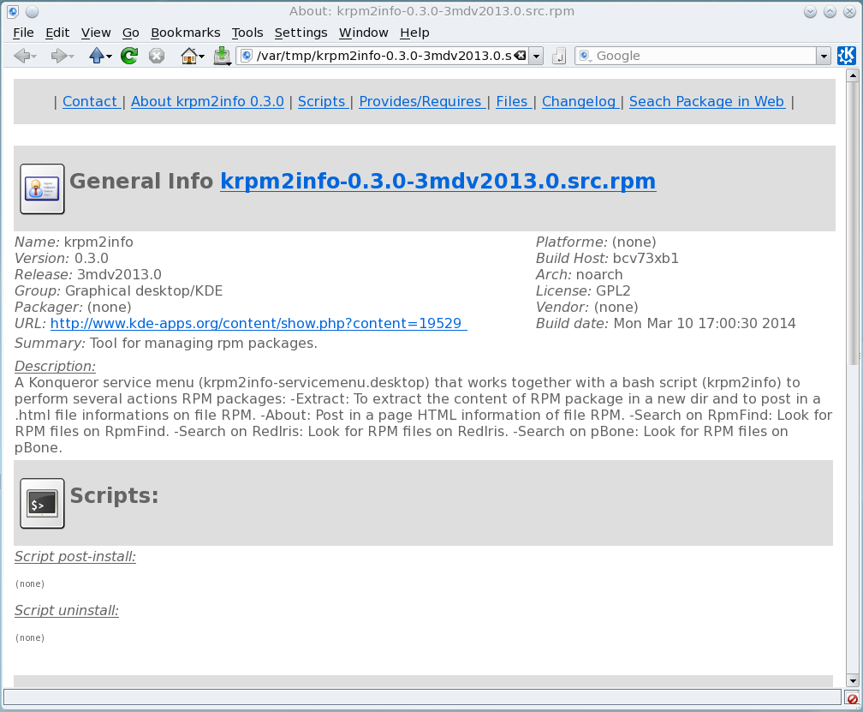Click the 'Script uninstall:' label
Screen dimensions: 863x712
[67, 611]
